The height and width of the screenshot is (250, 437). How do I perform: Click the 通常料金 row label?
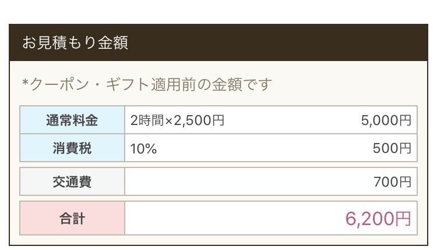click(72, 120)
